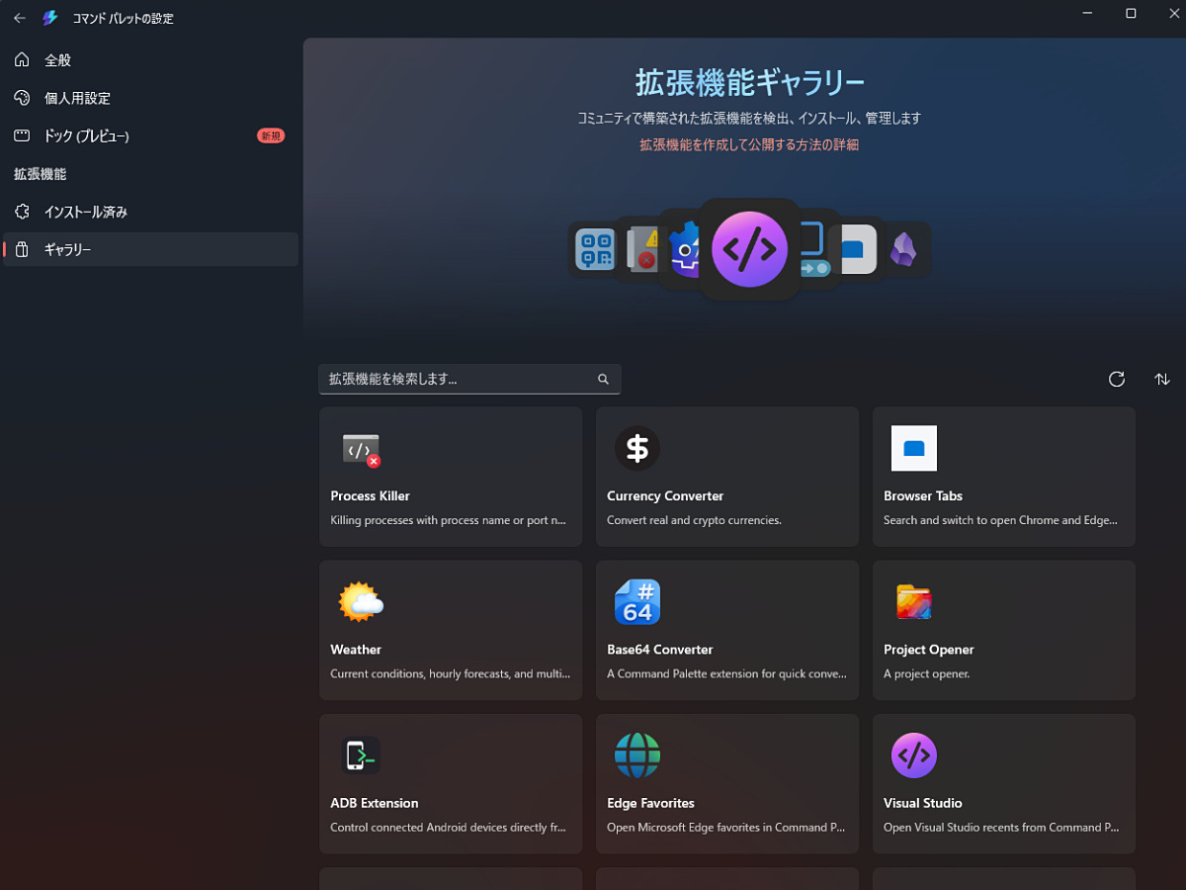Click the コマンド パレットの設定 window title
The width and height of the screenshot is (1186, 890).
[123, 19]
